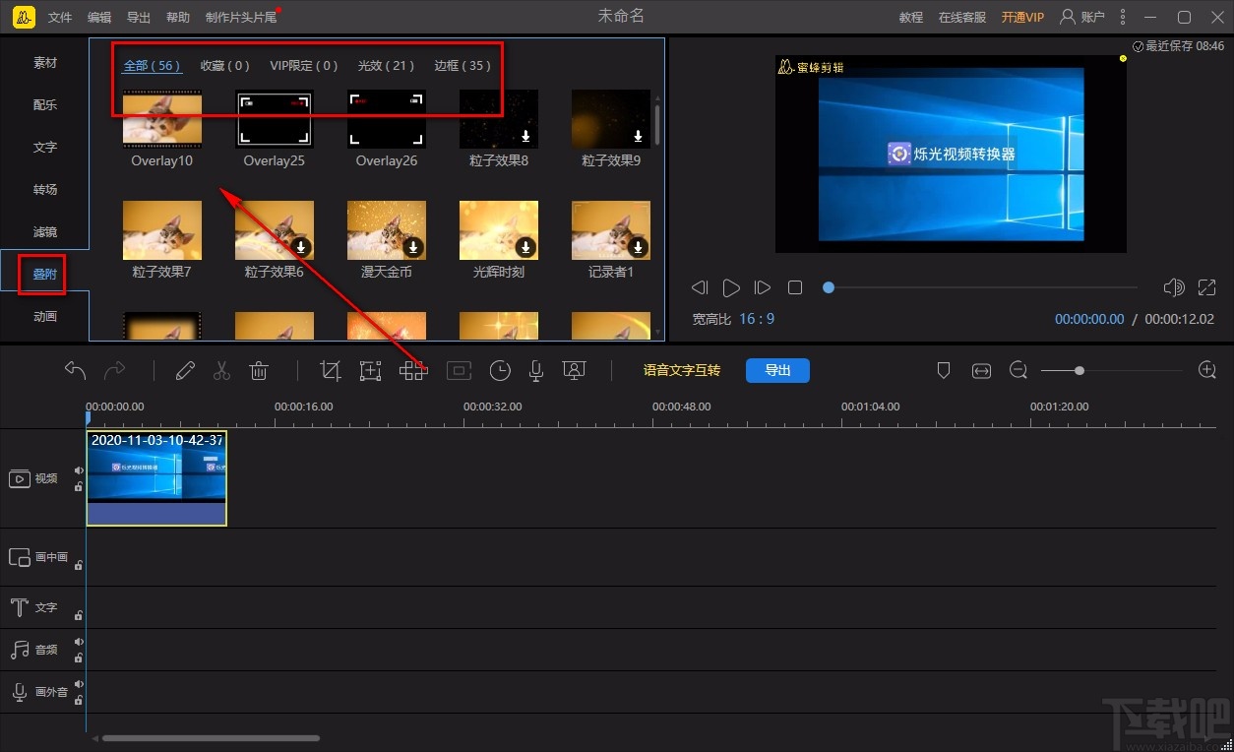Zoom out the timeline with minus magnifier
1234x752 pixels.
(x=1018, y=370)
